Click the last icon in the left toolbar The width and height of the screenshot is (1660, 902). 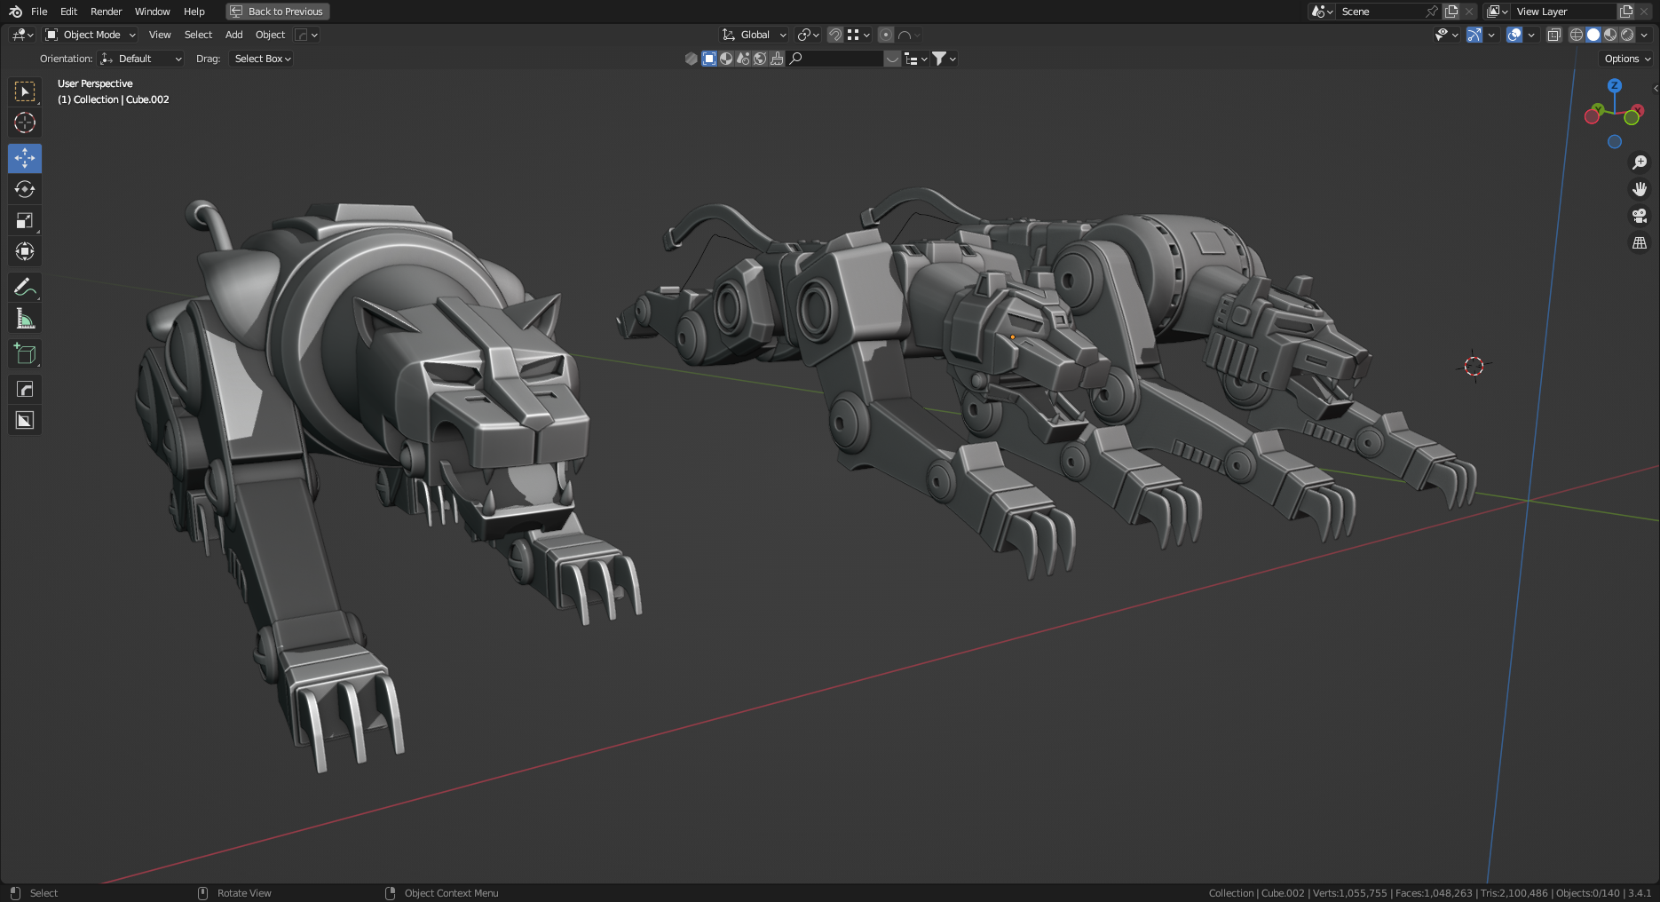tap(25, 420)
